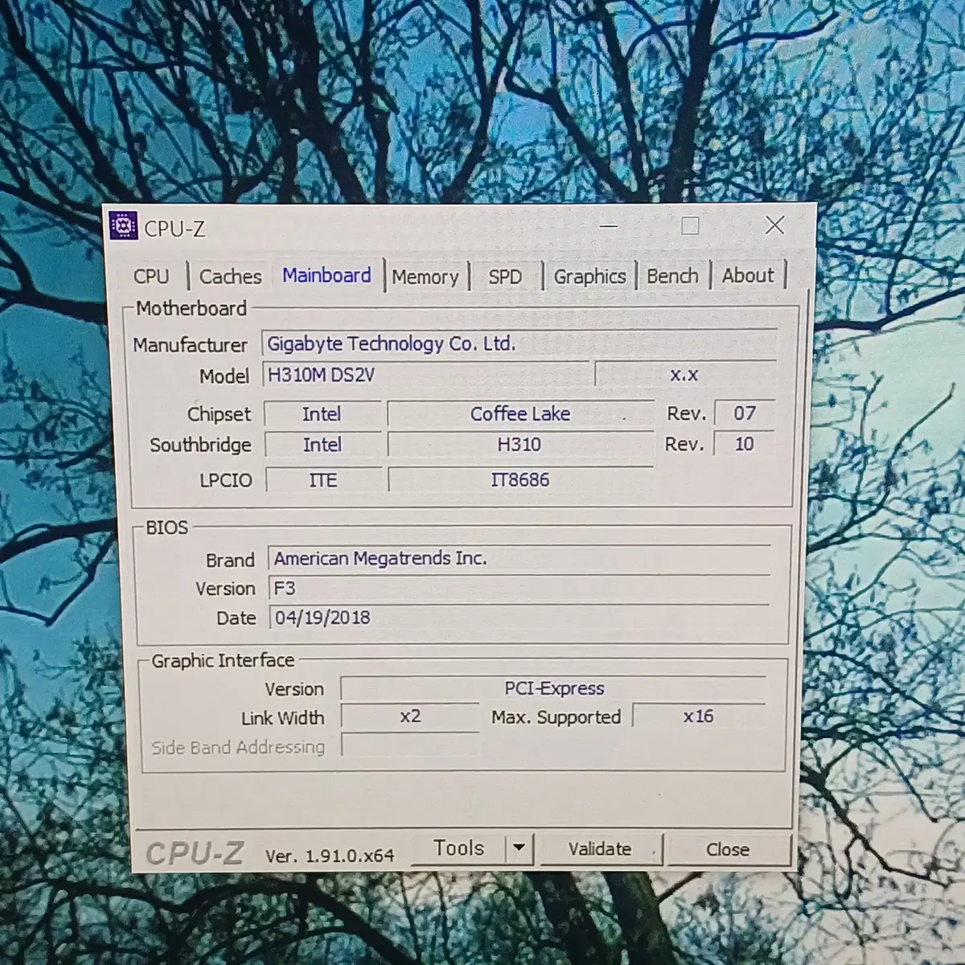Click the LPCIO IT8686 field

tap(520, 480)
